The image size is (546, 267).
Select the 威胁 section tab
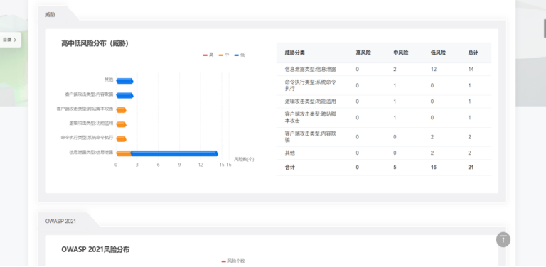click(x=50, y=15)
